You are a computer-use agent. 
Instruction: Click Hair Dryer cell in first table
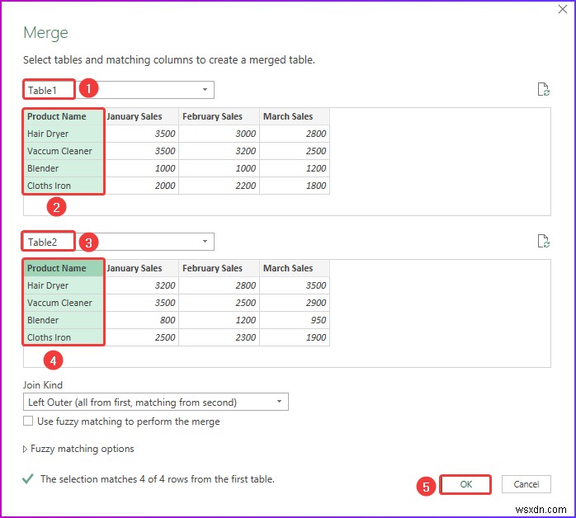pyautogui.click(x=48, y=134)
